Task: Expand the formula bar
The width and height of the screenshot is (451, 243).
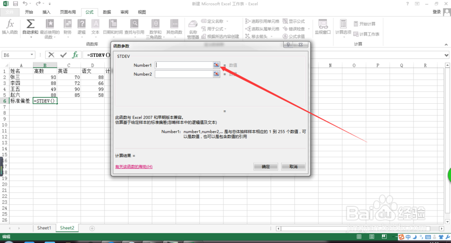Action: pyautogui.click(x=446, y=55)
